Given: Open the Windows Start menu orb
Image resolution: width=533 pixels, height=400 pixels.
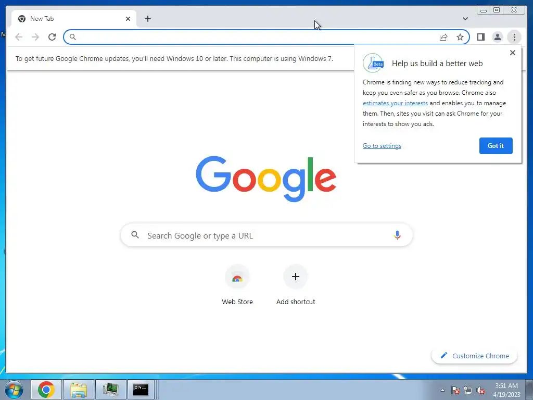Looking at the screenshot, I should point(14,390).
